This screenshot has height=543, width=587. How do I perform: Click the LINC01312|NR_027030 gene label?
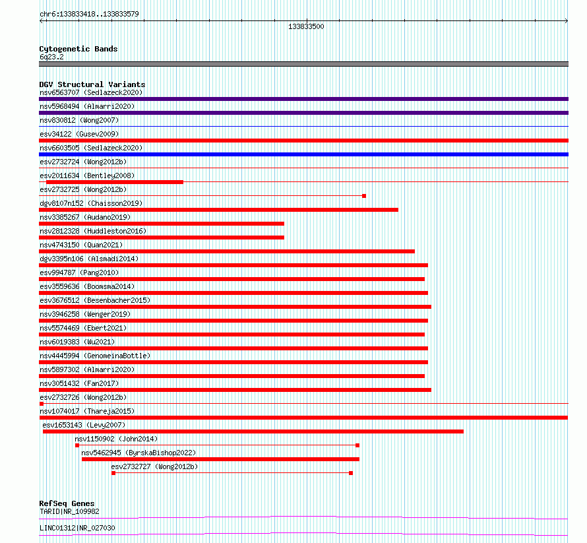tap(77, 528)
